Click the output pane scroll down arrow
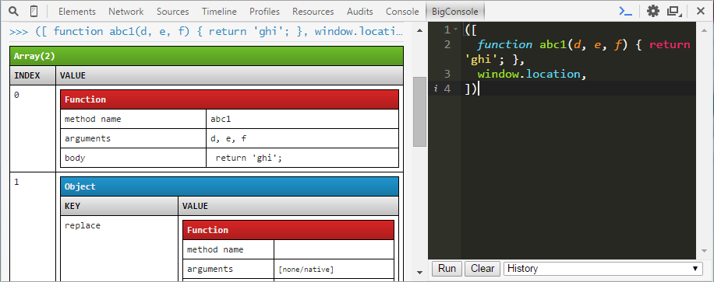714x282 pixels. (419, 273)
